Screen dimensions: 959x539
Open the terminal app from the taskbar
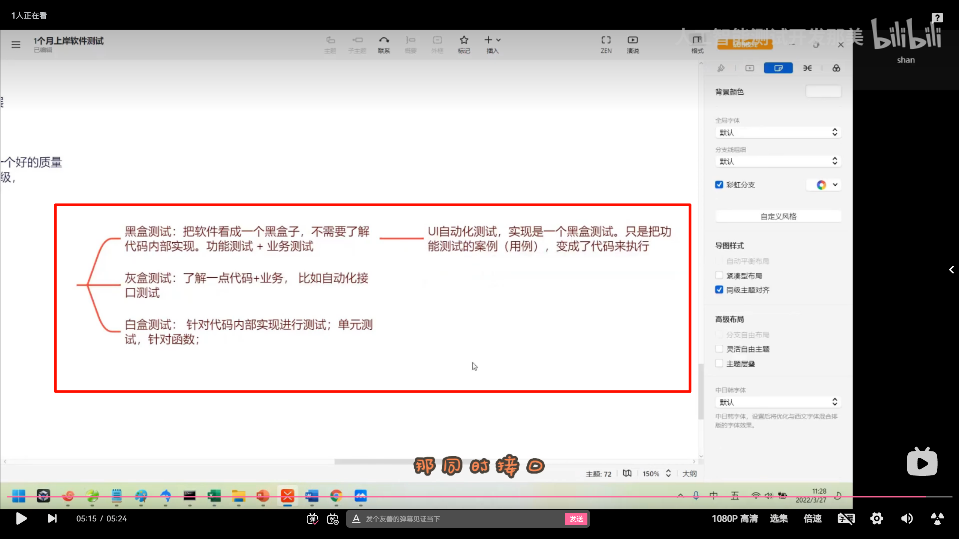(x=190, y=496)
